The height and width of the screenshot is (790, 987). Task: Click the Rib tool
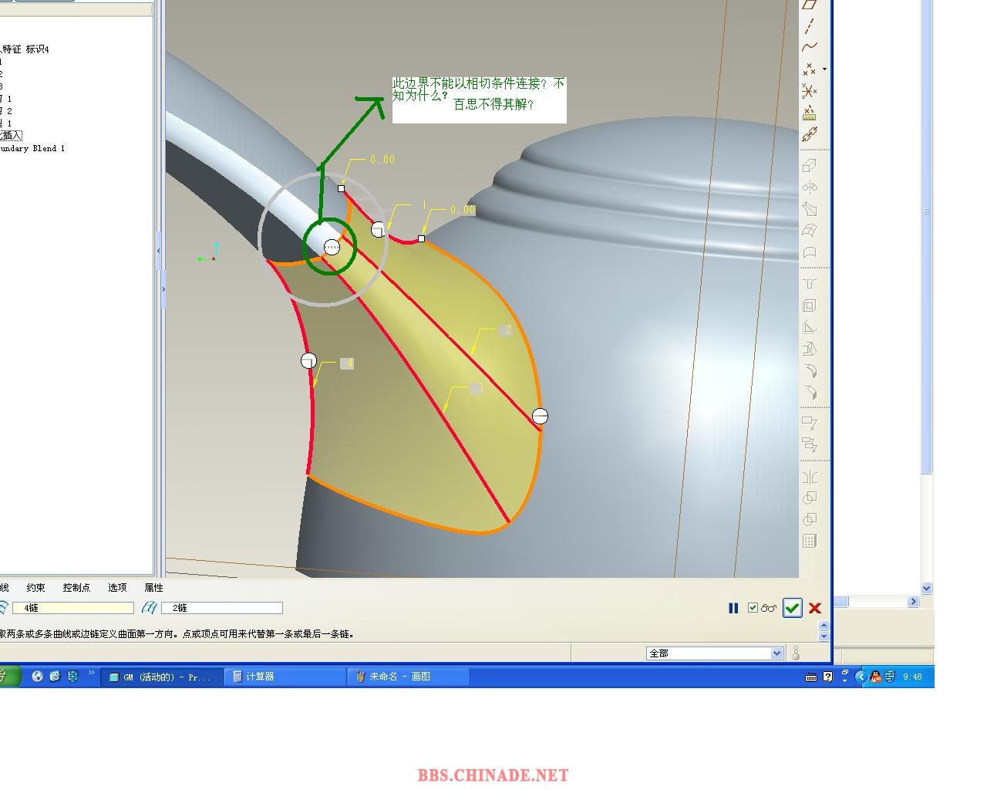point(809,327)
